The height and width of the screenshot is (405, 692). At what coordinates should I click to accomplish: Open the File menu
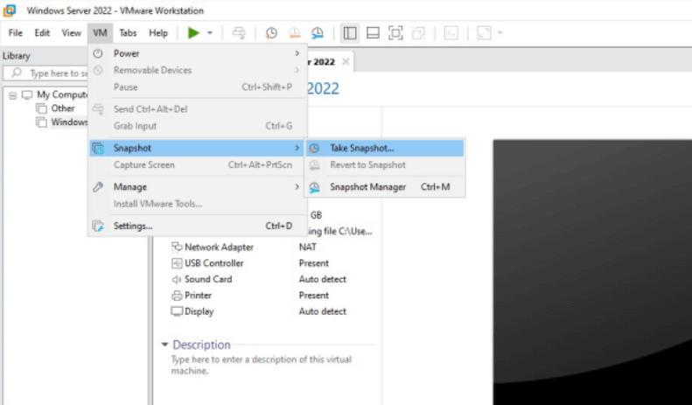pos(16,33)
